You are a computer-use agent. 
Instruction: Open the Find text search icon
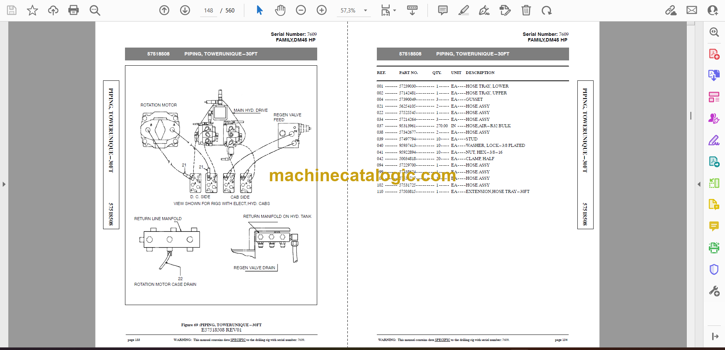point(95,10)
